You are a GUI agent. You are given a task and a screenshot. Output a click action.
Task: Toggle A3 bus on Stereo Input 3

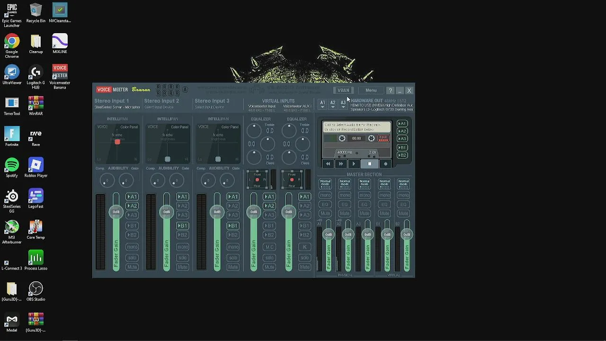[x=232, y=215]
